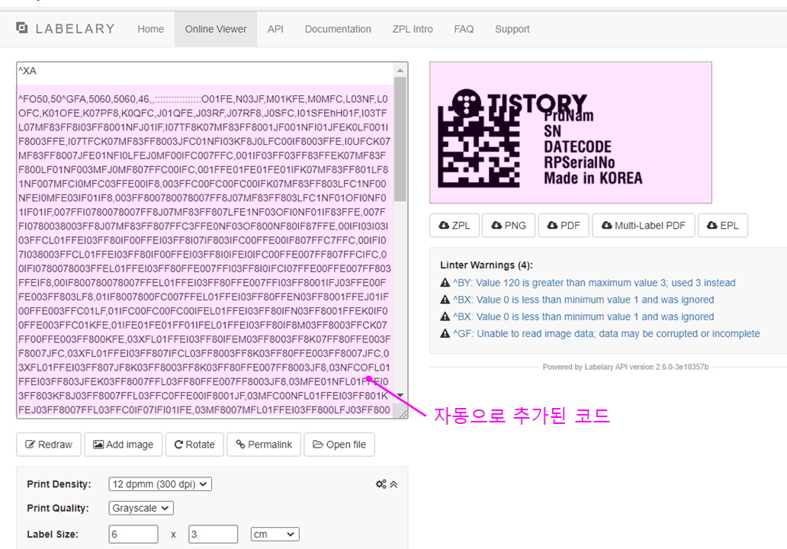Viewport: 787px width, 549px height.
Task: Click the ^BY value 120 linter warning
Action: point(594,283)
